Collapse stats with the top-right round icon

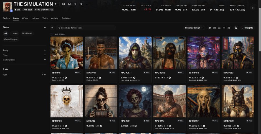[x=253, y=8]
